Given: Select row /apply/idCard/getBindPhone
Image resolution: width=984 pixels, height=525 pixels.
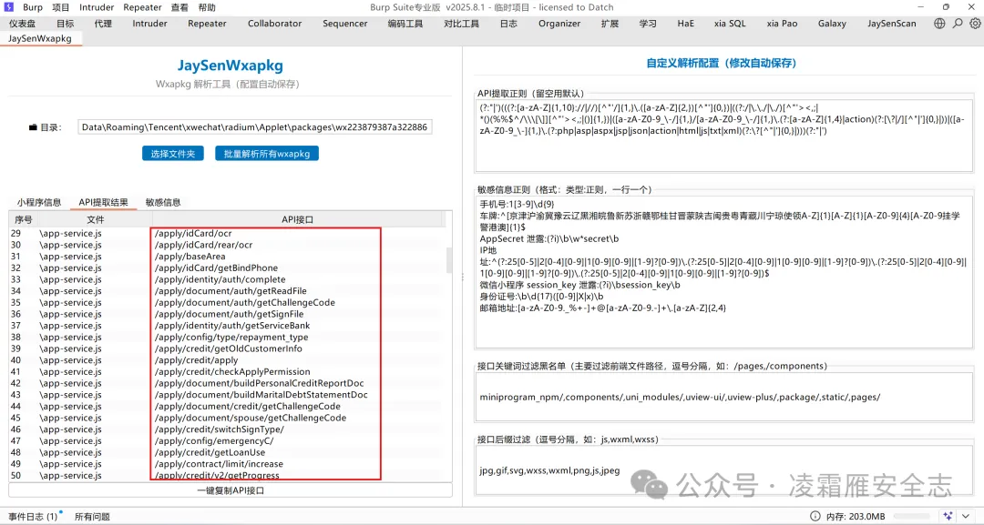Looking at the screenshot, I should 227,268.
